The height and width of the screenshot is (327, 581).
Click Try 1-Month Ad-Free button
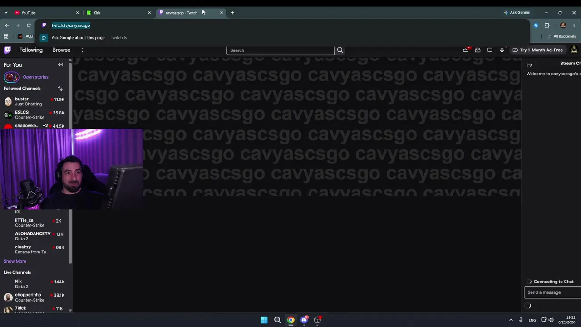click(538, 50)
